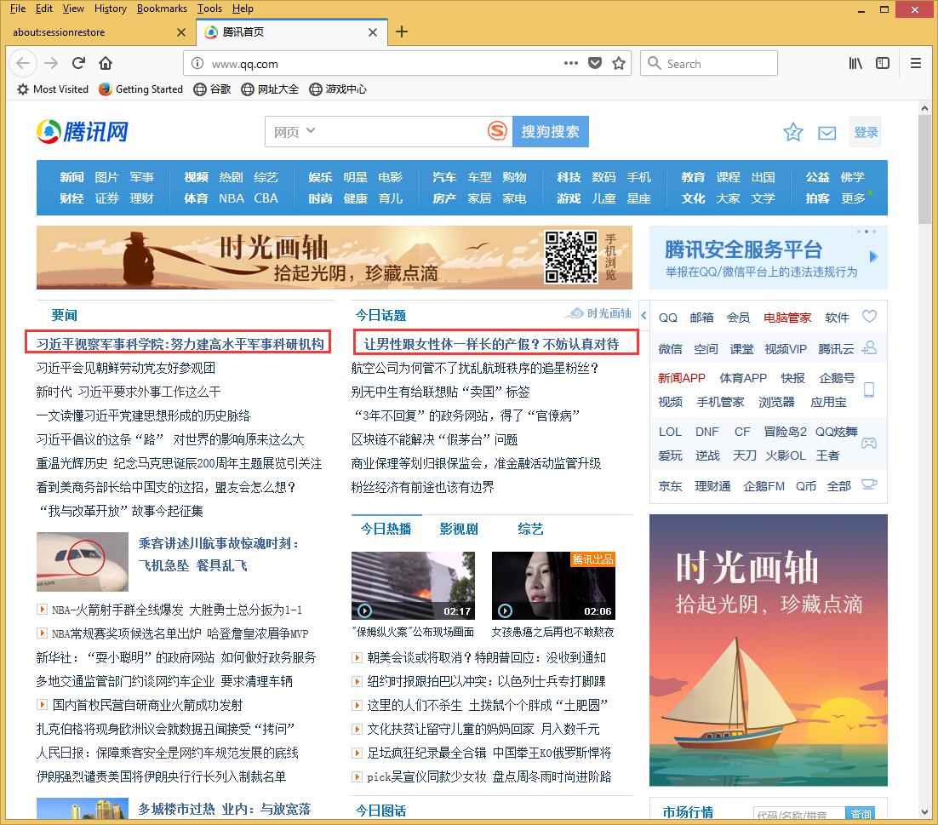This screenshot has width=938, height=825.
Task: Open the Firefox hamburger menu
Action: click(x=916, y=63)
